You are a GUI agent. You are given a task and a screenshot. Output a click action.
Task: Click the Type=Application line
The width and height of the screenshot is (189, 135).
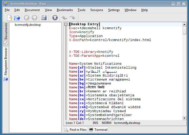(86, 36)
